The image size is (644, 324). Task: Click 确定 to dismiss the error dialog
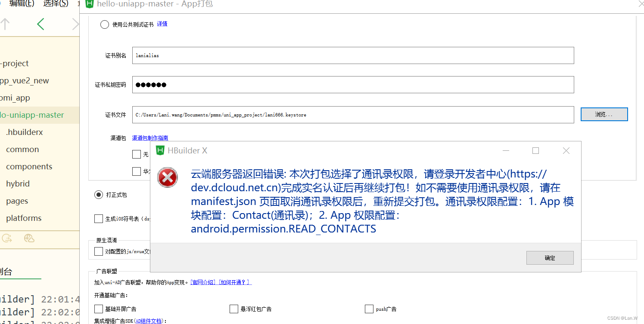pyautogui.click(x=550, y=258)
